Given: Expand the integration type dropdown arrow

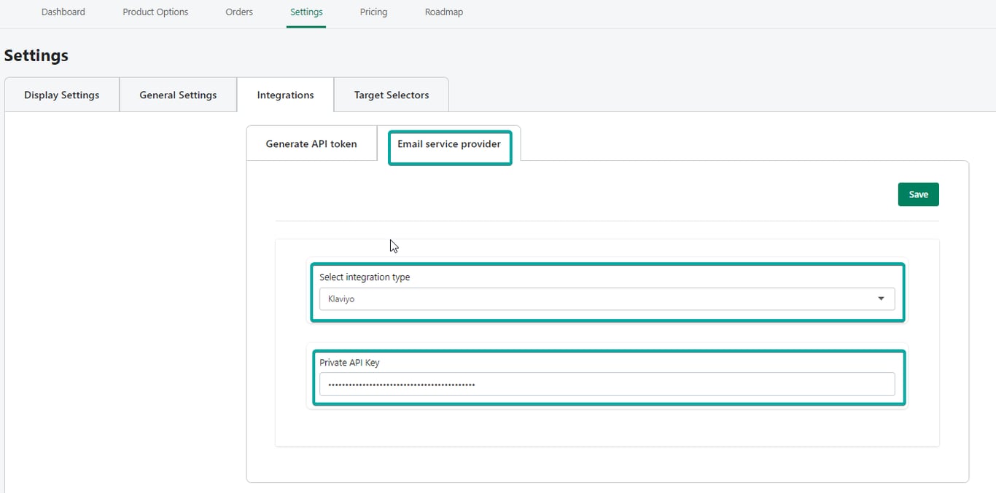Looking at the screenshot, I should click(x=881, y=299).
